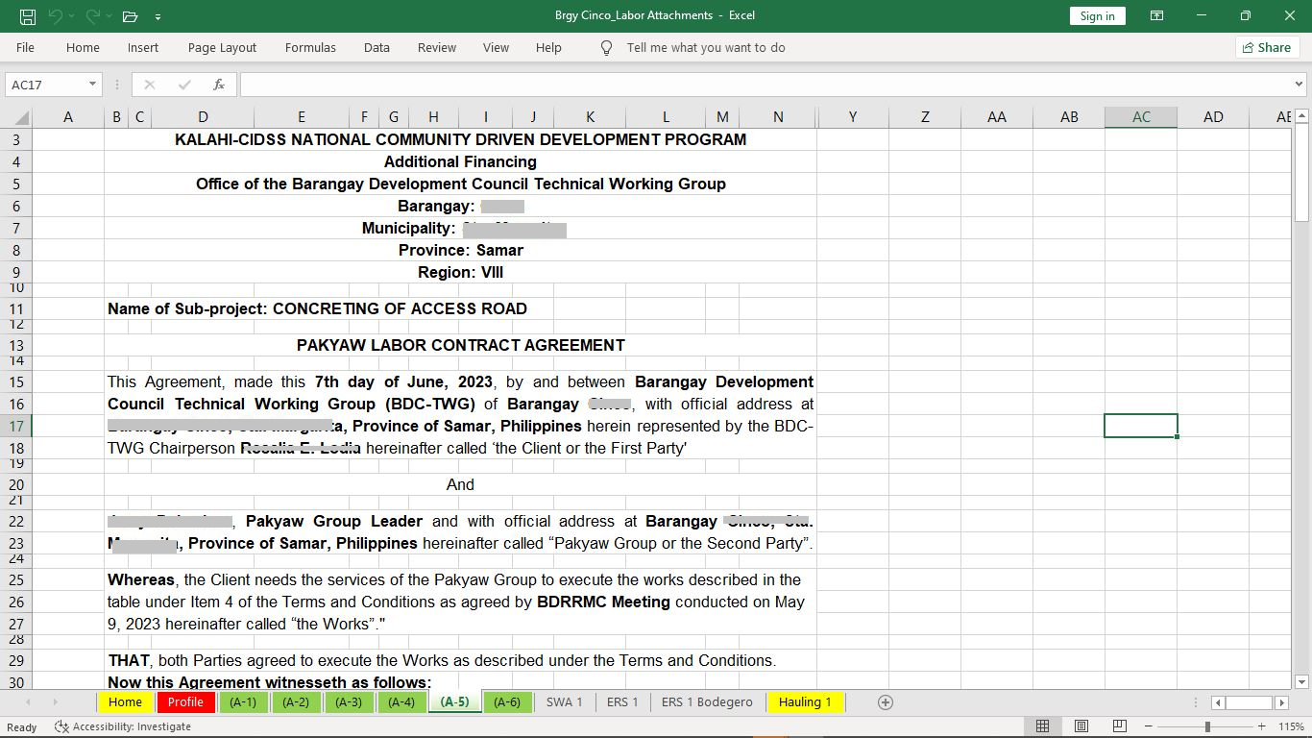Switch to the Profile sheet tab
Image resolution: width=1312 pixels, height=738 pixels.
pyautogui.click(x=185, y=702)
